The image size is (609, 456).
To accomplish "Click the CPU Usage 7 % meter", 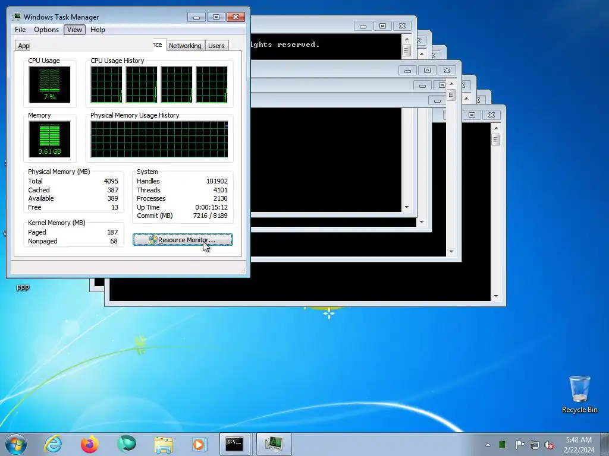I will coord(49,84).
